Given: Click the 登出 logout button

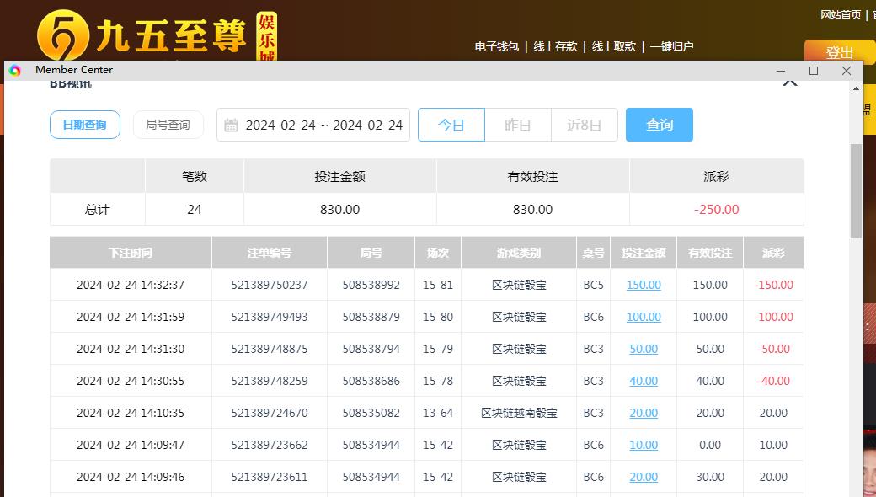Looking at the screenshot, I should pyautogui.click(x=839, y=51).
